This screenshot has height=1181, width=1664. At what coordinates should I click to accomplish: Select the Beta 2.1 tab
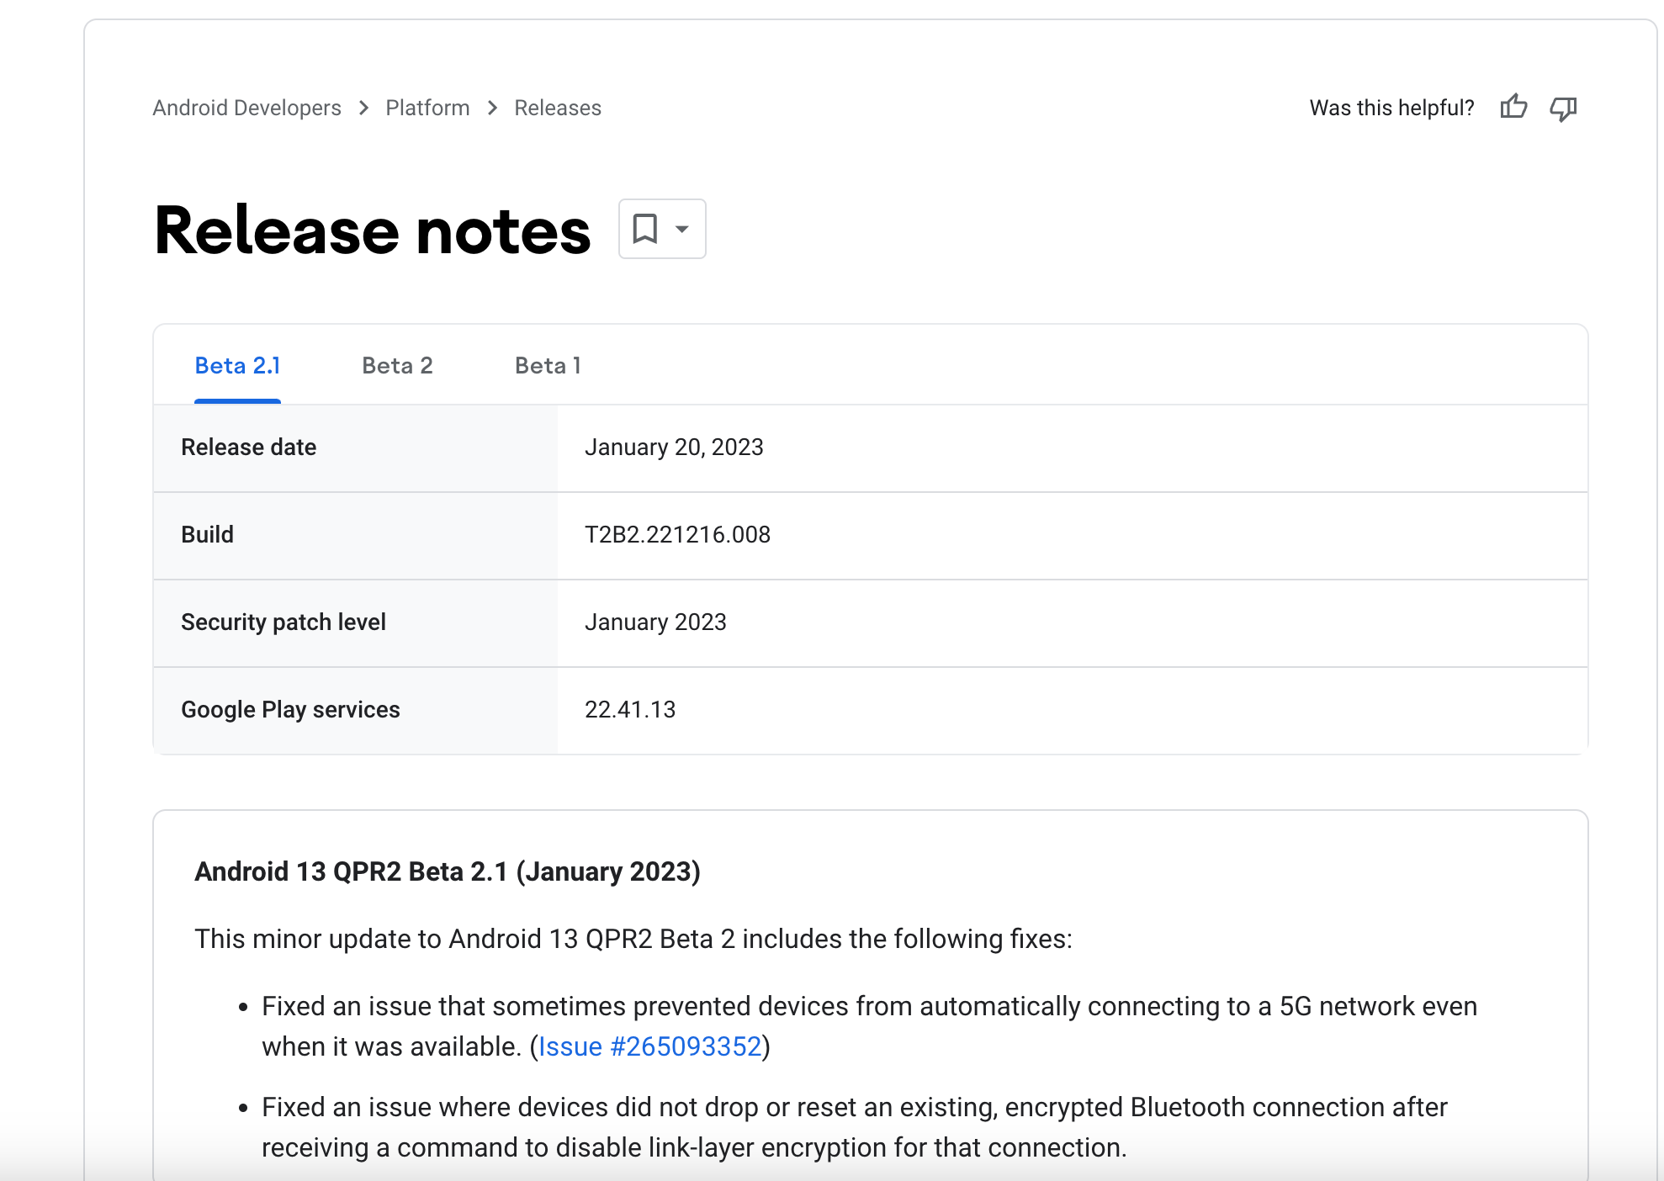237,366
